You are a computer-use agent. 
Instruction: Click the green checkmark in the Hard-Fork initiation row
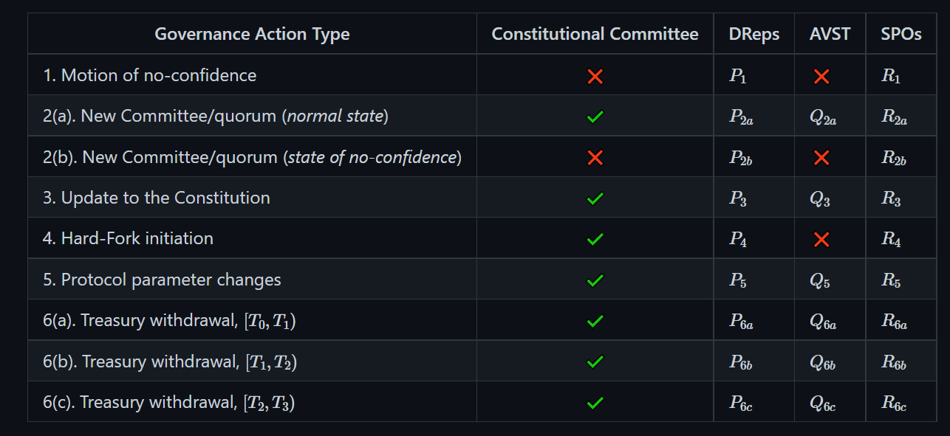pyautogui.click(x=595, y=239)
